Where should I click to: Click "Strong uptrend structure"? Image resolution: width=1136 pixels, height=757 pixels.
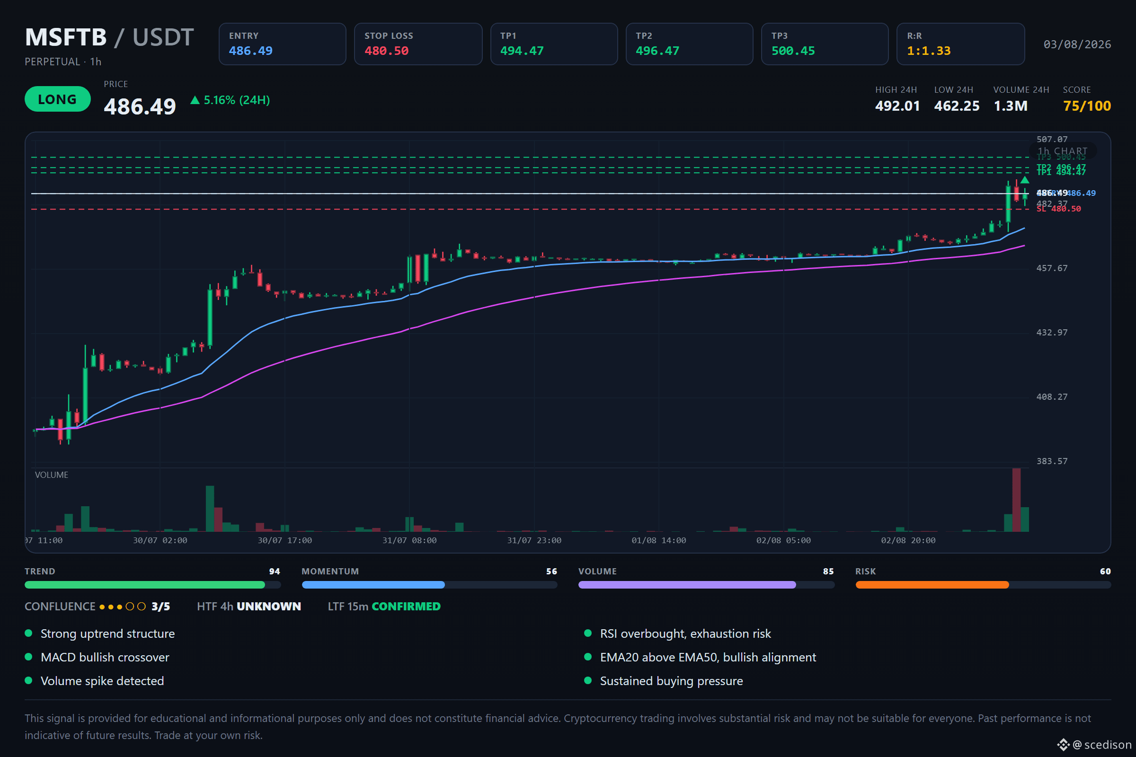click(108, 634)
